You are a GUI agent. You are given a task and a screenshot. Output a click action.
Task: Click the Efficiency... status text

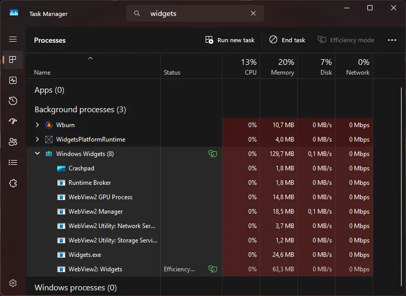point(179,269)
